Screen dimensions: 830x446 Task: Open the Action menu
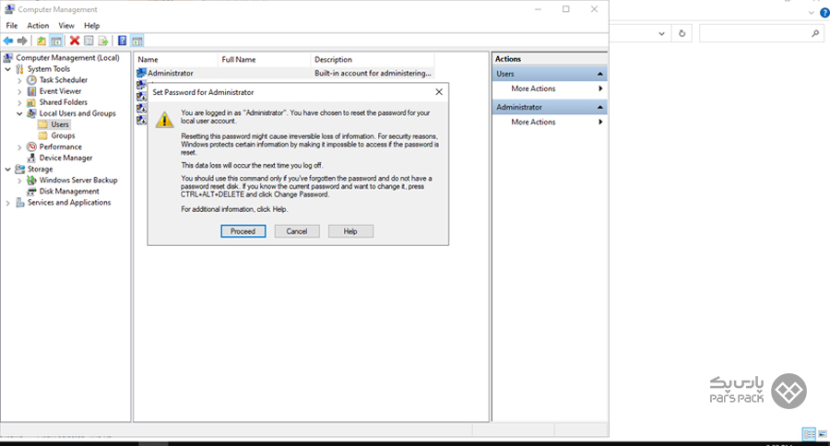click(38, 26)
